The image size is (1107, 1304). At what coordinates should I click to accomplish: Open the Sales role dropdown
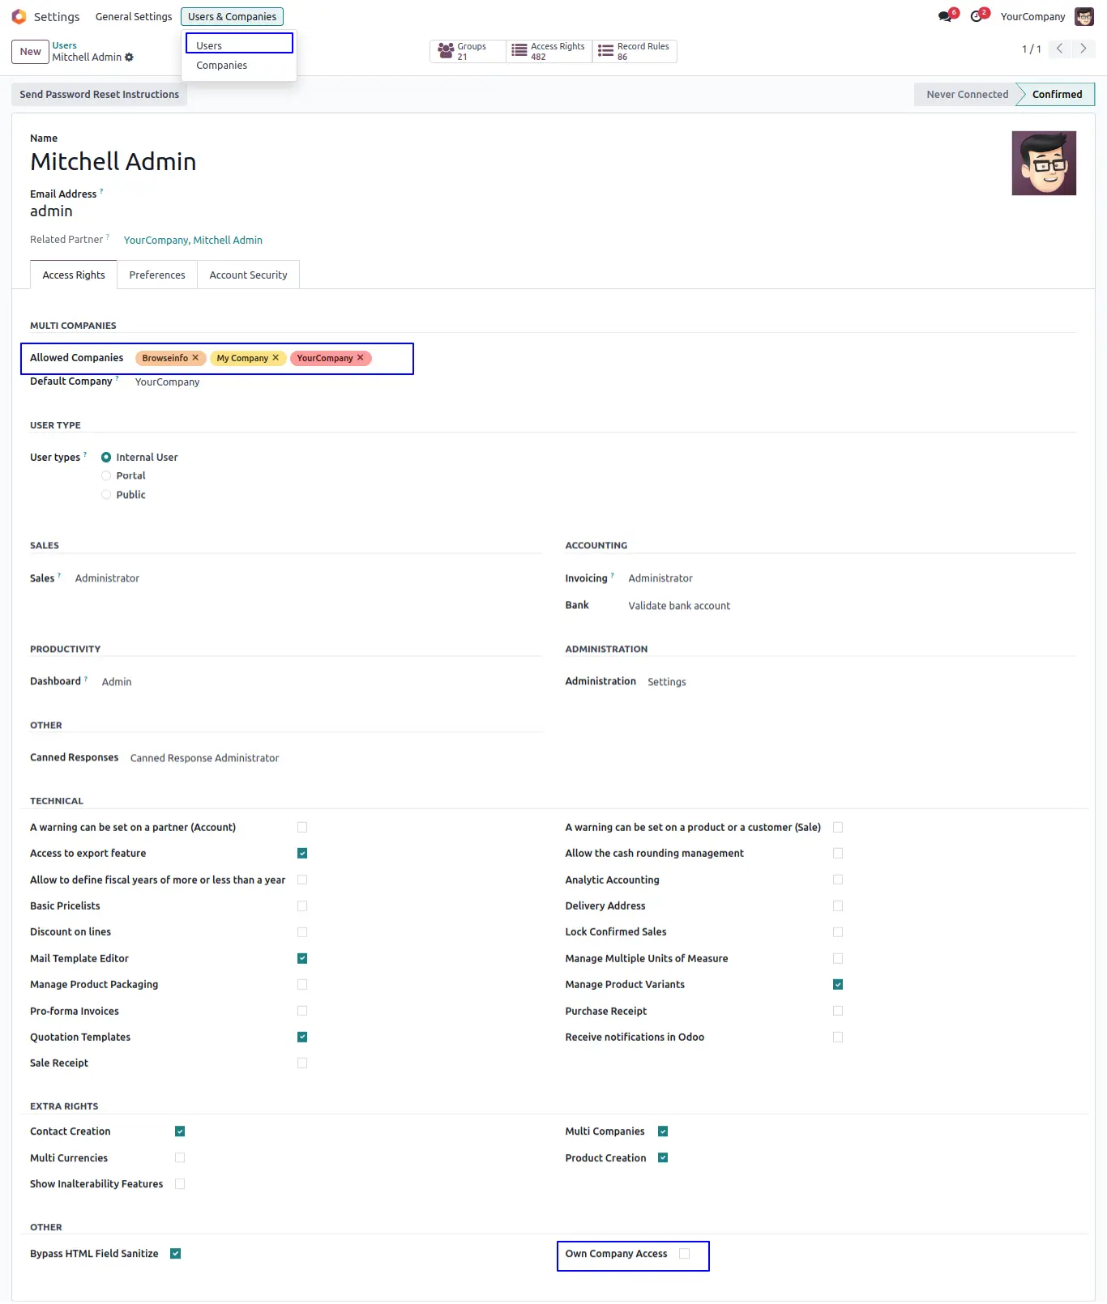(x=107, y=578)
